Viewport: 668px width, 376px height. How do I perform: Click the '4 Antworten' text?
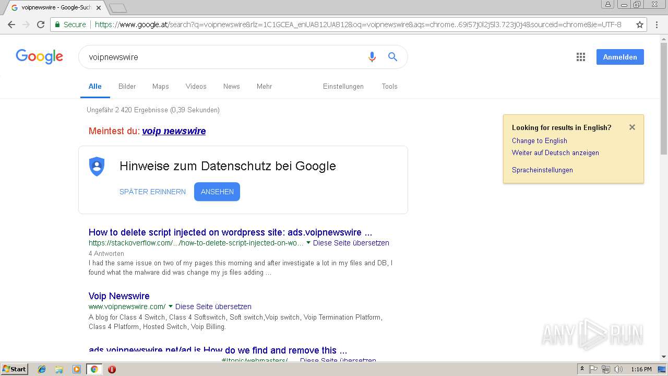click(x=106, y=254)
